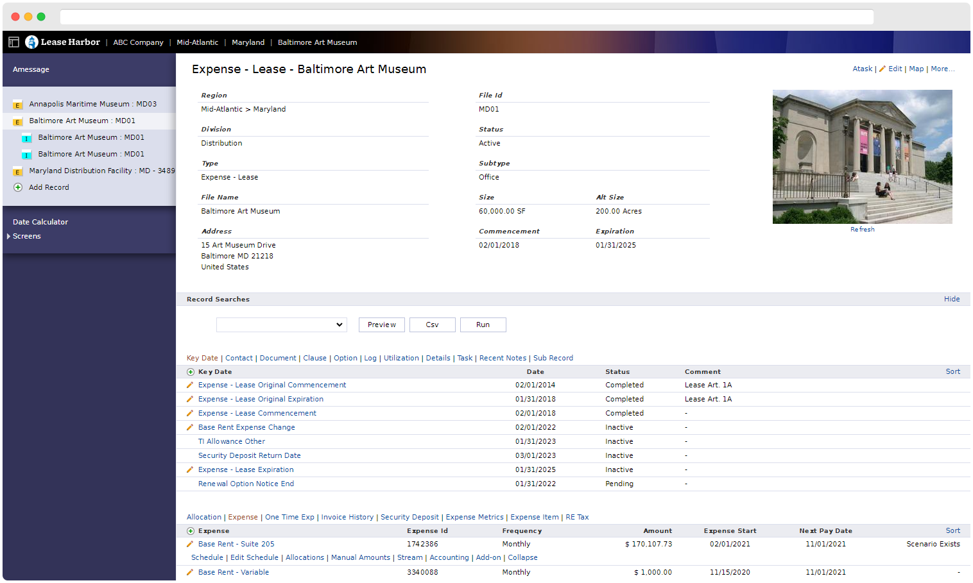Click the pencil icon beside Base Rent - Suite 205
The height and width of the screenshot is (583, 973).
(x=189, y=543)
